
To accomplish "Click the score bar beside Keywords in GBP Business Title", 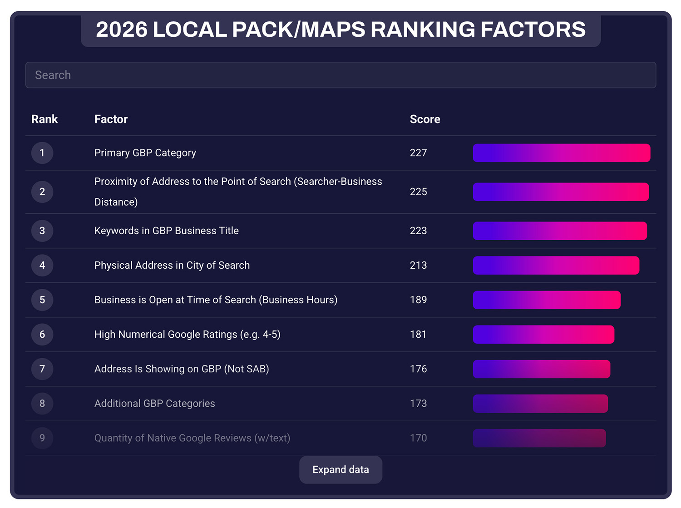I will (560, 231).
